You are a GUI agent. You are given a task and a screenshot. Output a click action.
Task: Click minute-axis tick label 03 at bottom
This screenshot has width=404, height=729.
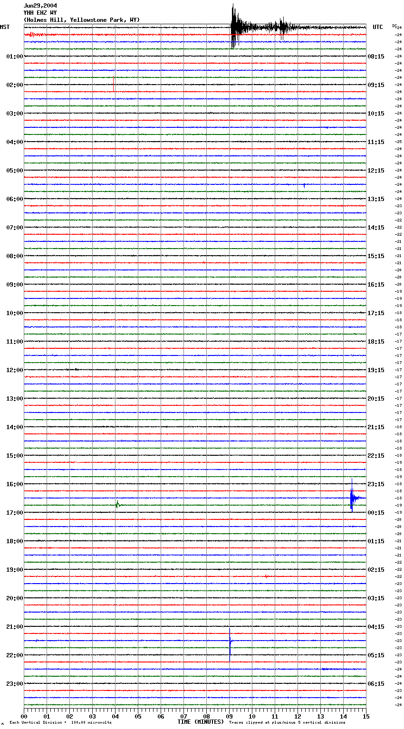click(92, 716)
